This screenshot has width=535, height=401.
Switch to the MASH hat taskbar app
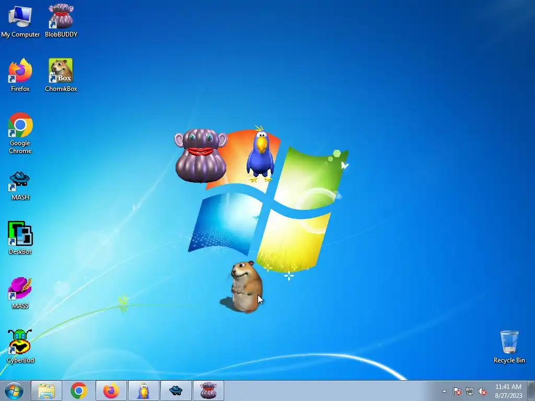point(176,391)
